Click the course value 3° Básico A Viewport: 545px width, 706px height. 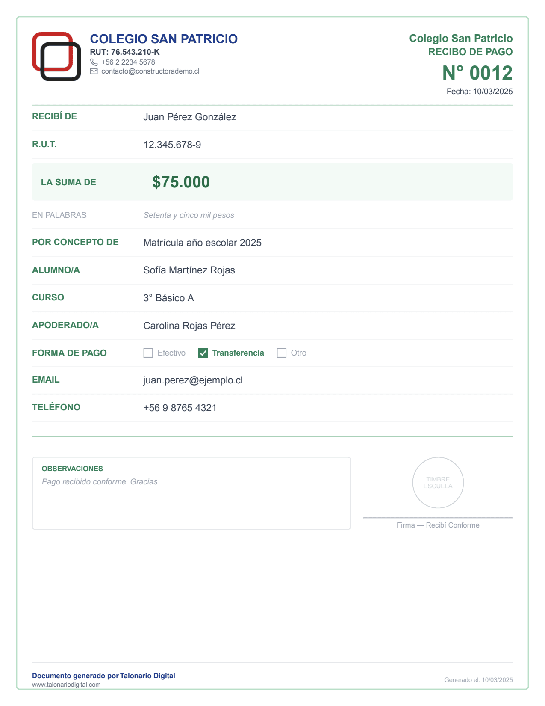(x=169, y=298)
